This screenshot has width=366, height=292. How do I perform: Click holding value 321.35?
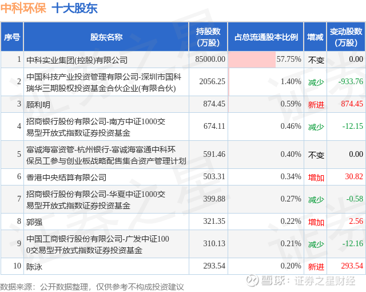point(214,221)
